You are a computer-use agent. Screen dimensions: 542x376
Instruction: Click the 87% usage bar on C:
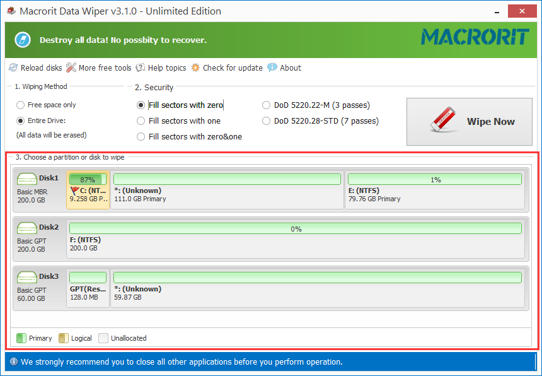tap(88, 179)
